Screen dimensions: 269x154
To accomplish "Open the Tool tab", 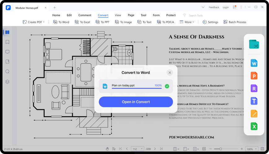I will click(x=143, y=15).
